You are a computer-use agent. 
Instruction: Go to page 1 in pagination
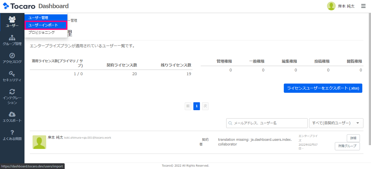click(197, 106)
